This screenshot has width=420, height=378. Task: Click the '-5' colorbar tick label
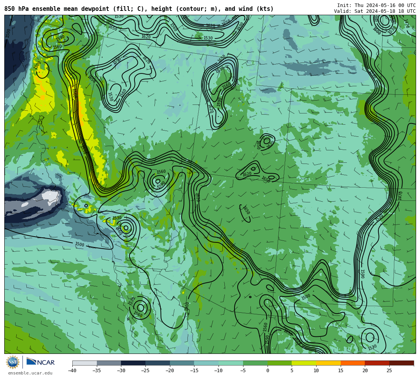pos(243,371)
